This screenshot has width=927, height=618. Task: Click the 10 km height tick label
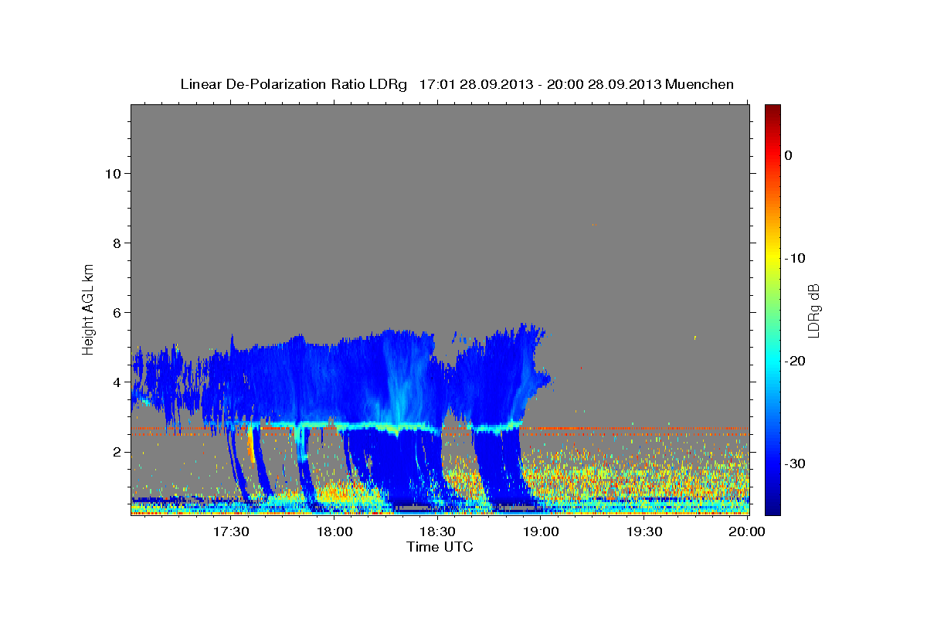coord(111,173)
